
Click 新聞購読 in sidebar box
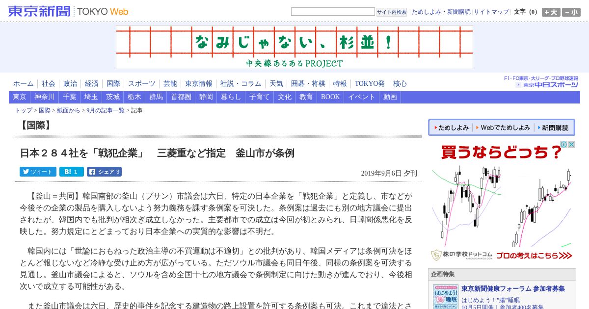pos(553,128)
